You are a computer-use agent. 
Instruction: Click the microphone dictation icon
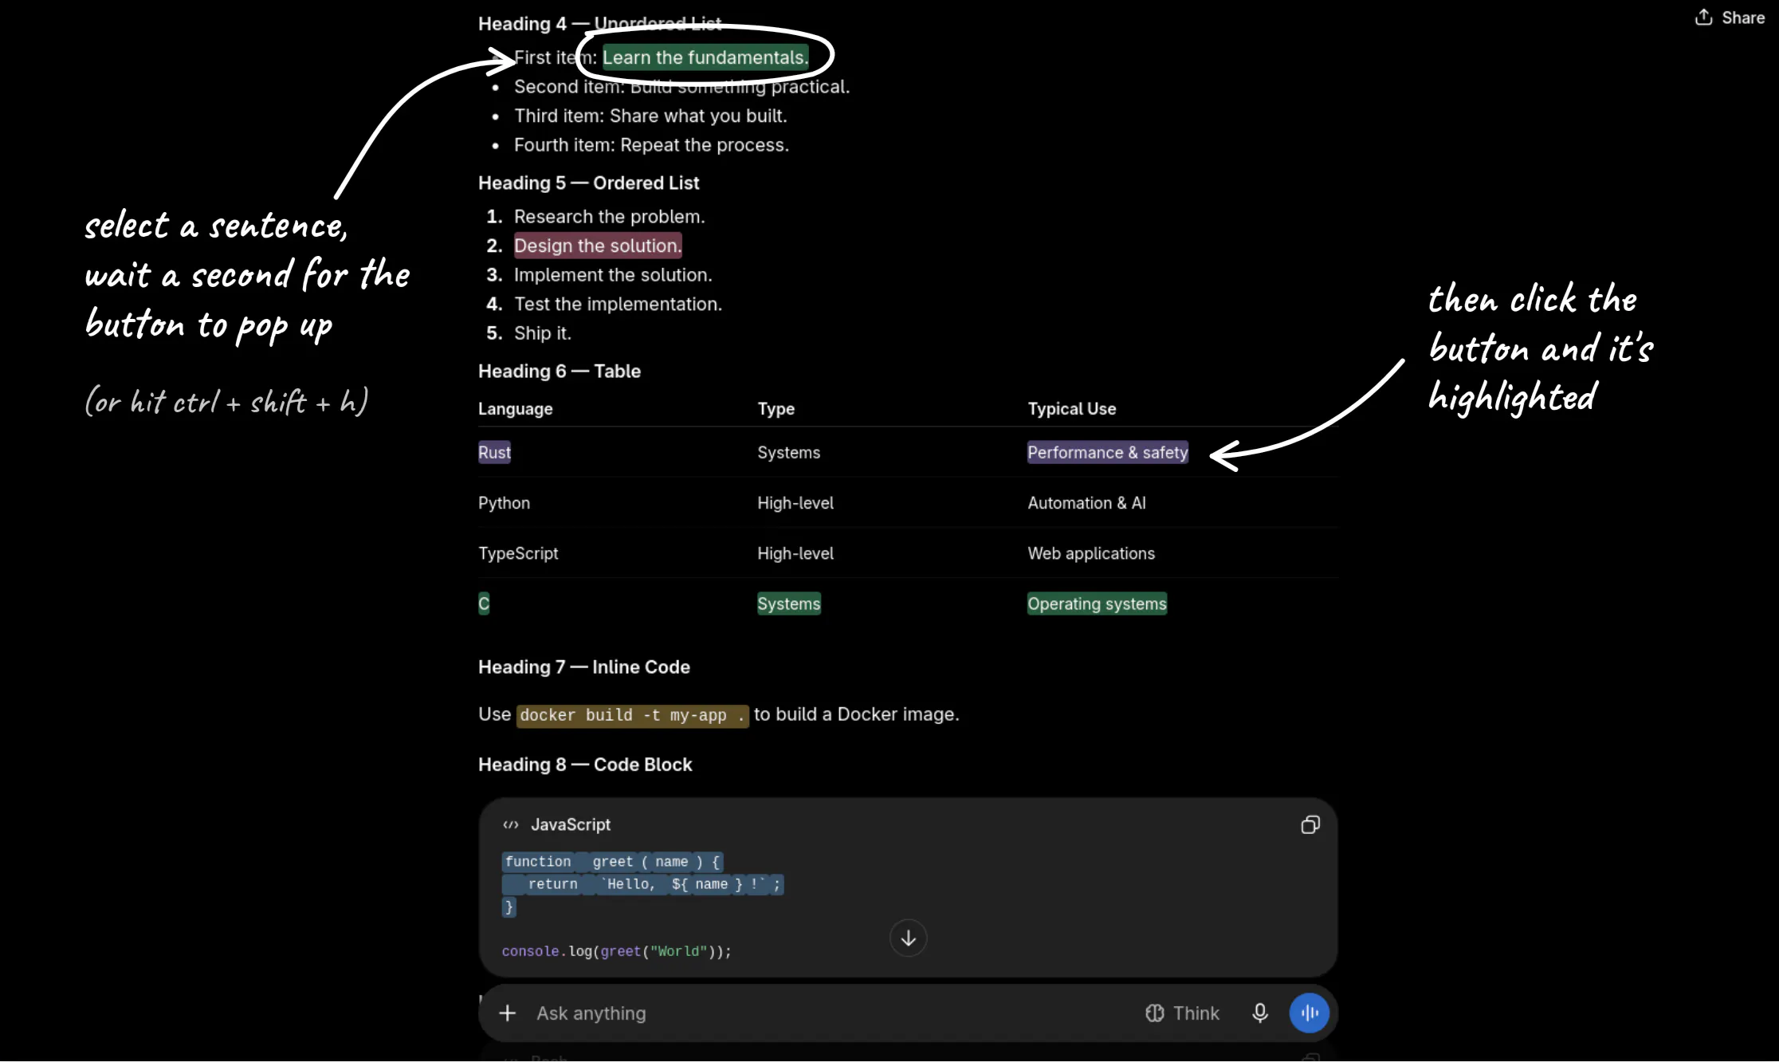click(x=1259, y=1013)
